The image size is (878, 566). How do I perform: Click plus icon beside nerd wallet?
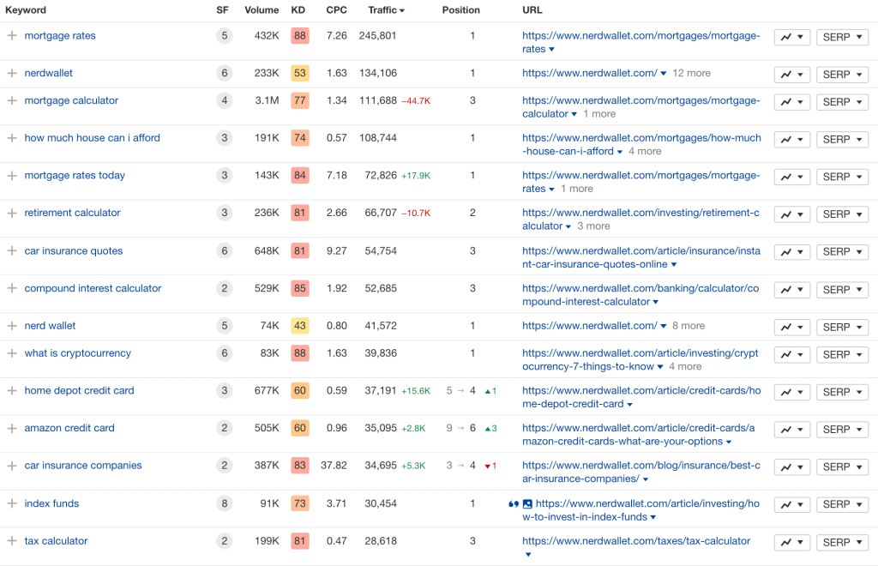tap(12, 326)
